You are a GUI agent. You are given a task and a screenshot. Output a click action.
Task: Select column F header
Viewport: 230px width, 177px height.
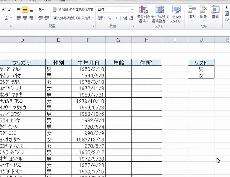[88, 40]
